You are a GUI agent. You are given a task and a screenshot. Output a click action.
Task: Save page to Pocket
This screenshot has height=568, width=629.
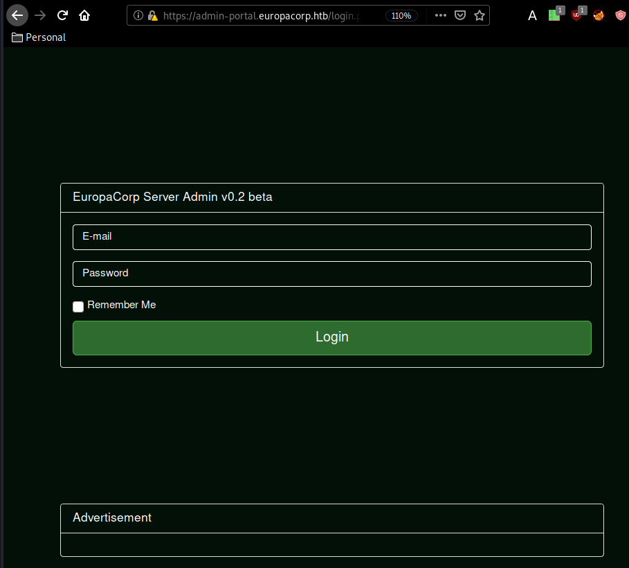459,15
